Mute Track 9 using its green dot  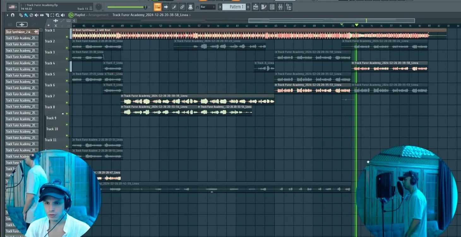click(67, 124)
